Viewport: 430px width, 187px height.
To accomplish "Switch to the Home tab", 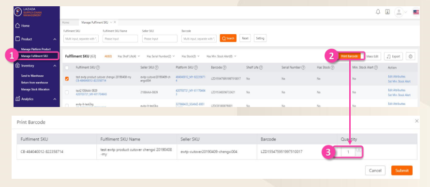I will click(66, 23).
